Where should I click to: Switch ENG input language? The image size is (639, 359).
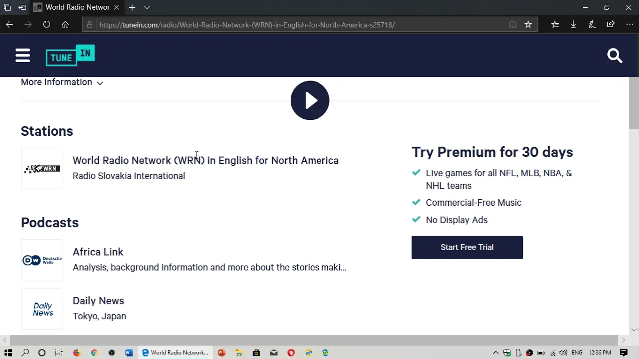pyautogui.click(x=577, y=353)
